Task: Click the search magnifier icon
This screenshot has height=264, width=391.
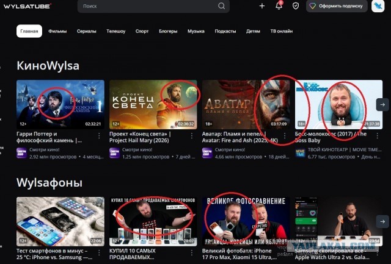Action: coord(221,6)
